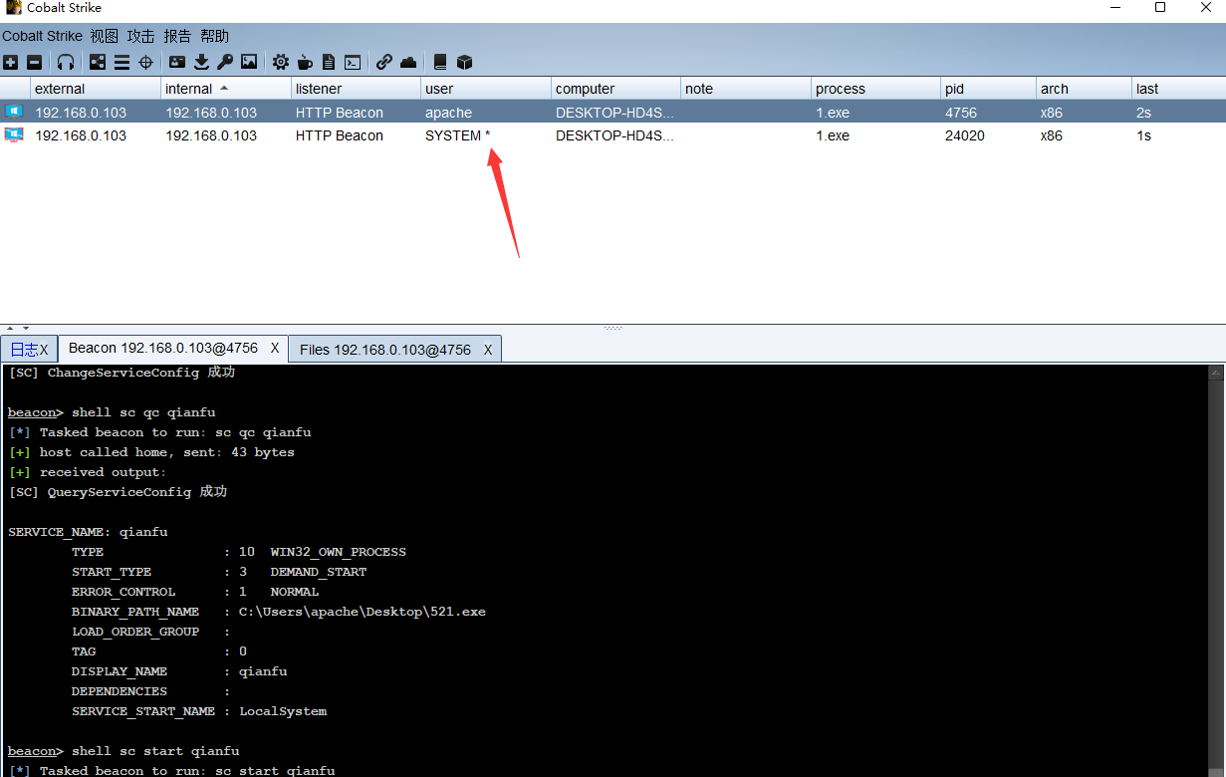The width and height of the screenshot is (1226, 777).
Task: Sort by the process column header
Action: [875, 89]
